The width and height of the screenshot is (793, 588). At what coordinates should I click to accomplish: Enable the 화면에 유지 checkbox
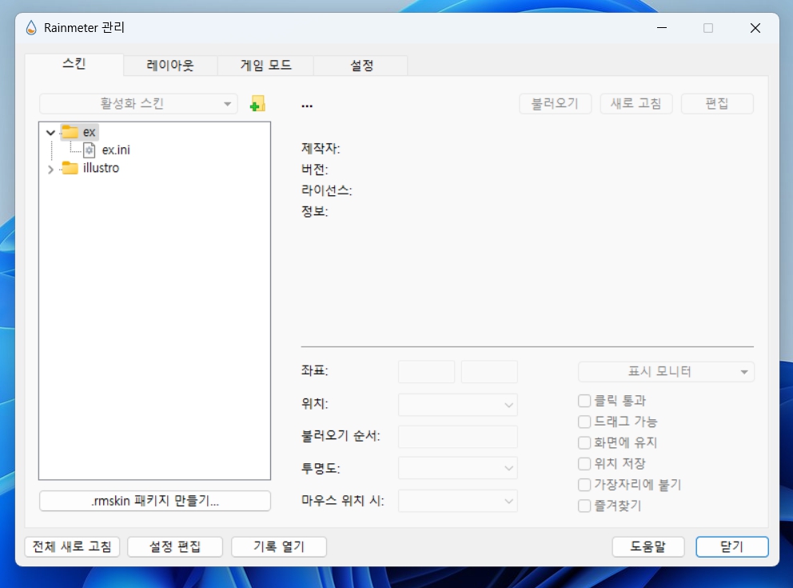coord(584,442)
